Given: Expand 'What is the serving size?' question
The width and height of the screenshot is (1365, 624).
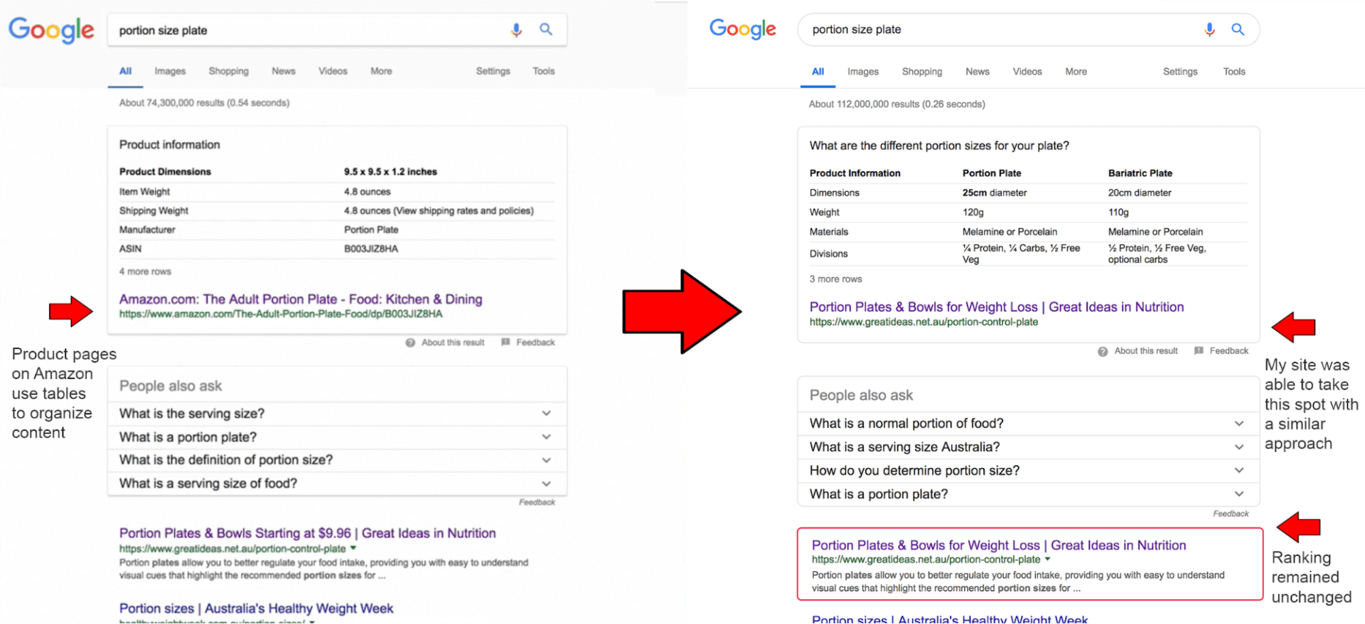Looking at the screenshot, I should [x=337, y=414].
